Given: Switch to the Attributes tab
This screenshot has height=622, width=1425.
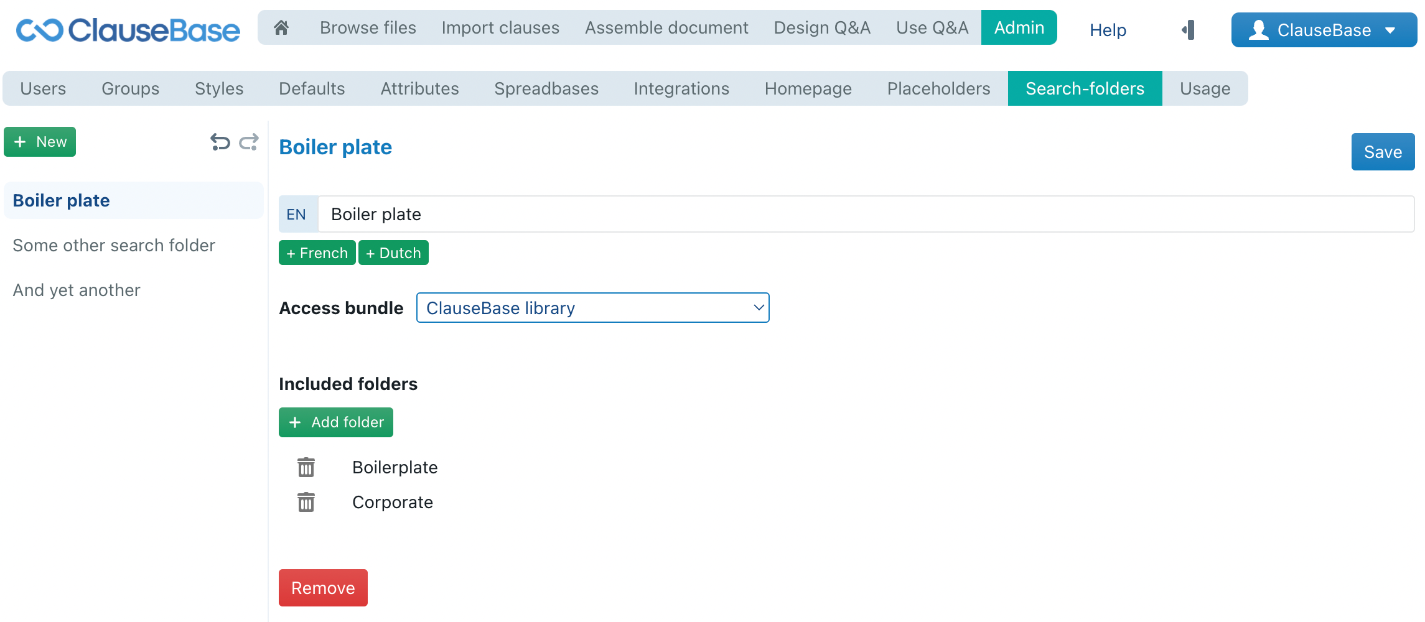Looking at the screenshot, I should pos(419,88).
